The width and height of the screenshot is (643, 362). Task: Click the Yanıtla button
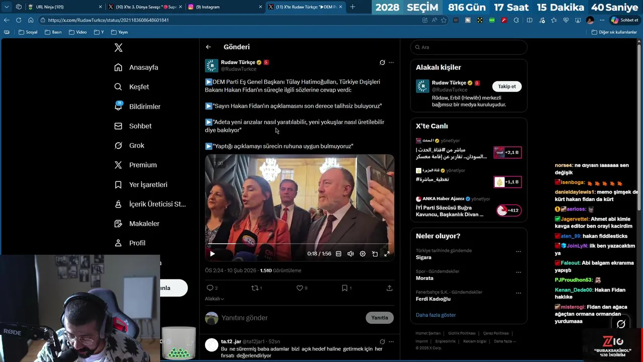pos(380,318)
